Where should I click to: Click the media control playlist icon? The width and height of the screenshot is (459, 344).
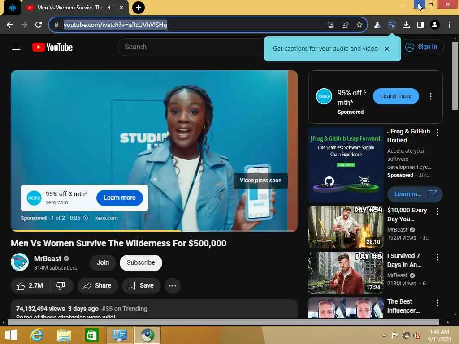pos(391,25)
